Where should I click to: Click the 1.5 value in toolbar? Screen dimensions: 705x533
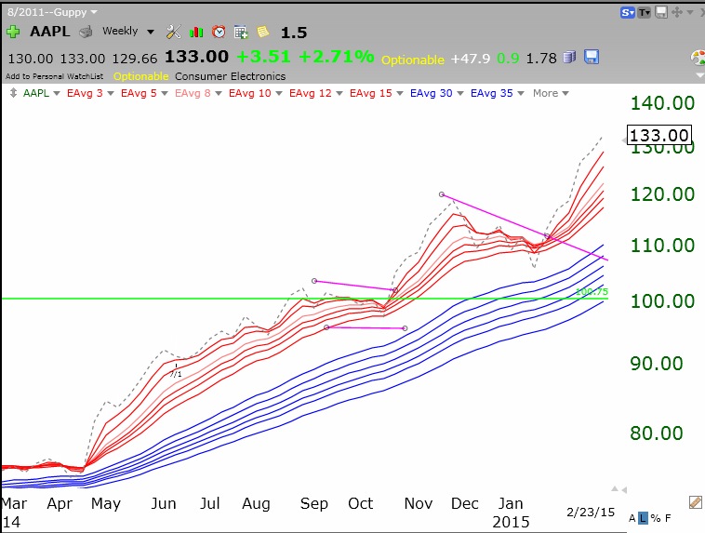[294, 33]
